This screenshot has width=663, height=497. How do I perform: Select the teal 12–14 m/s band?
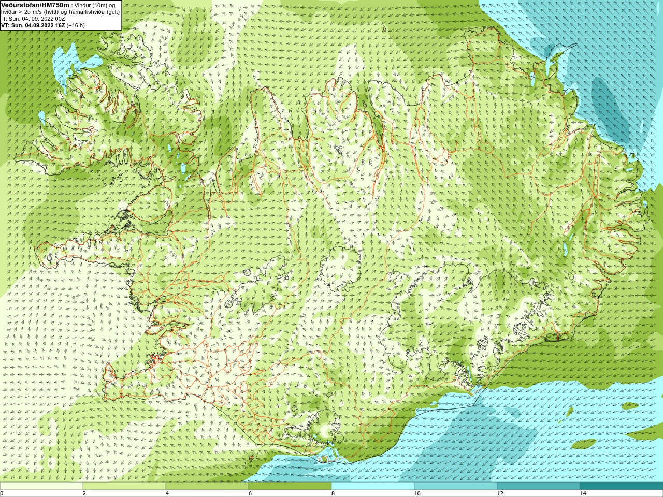539,486
